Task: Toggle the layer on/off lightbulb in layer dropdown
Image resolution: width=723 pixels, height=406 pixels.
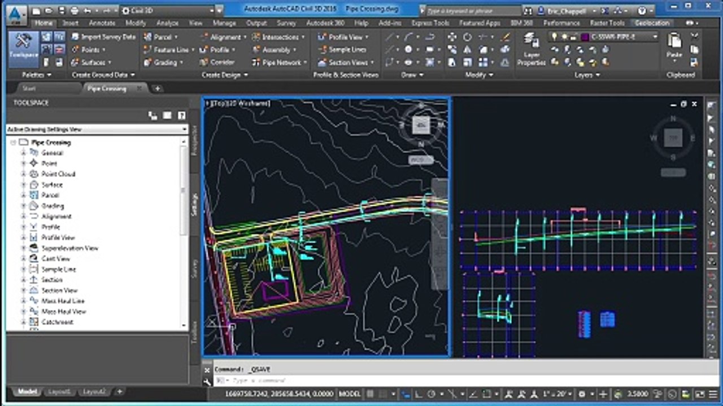Action: point(554,37)
